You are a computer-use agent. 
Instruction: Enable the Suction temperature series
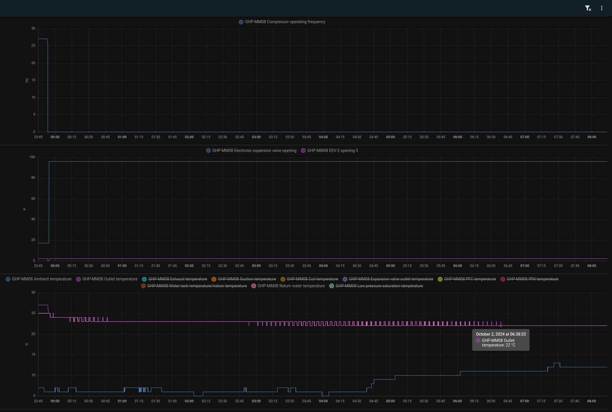247,279
